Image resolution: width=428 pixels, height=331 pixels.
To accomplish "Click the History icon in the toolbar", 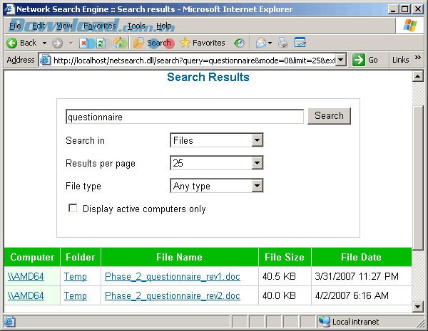I will click(x=240, y=43).
